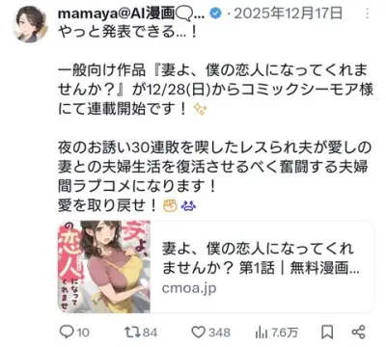Open the mamaya@AI漫画 display name
The image size is (386, 347).
click(x=131, y=13)
